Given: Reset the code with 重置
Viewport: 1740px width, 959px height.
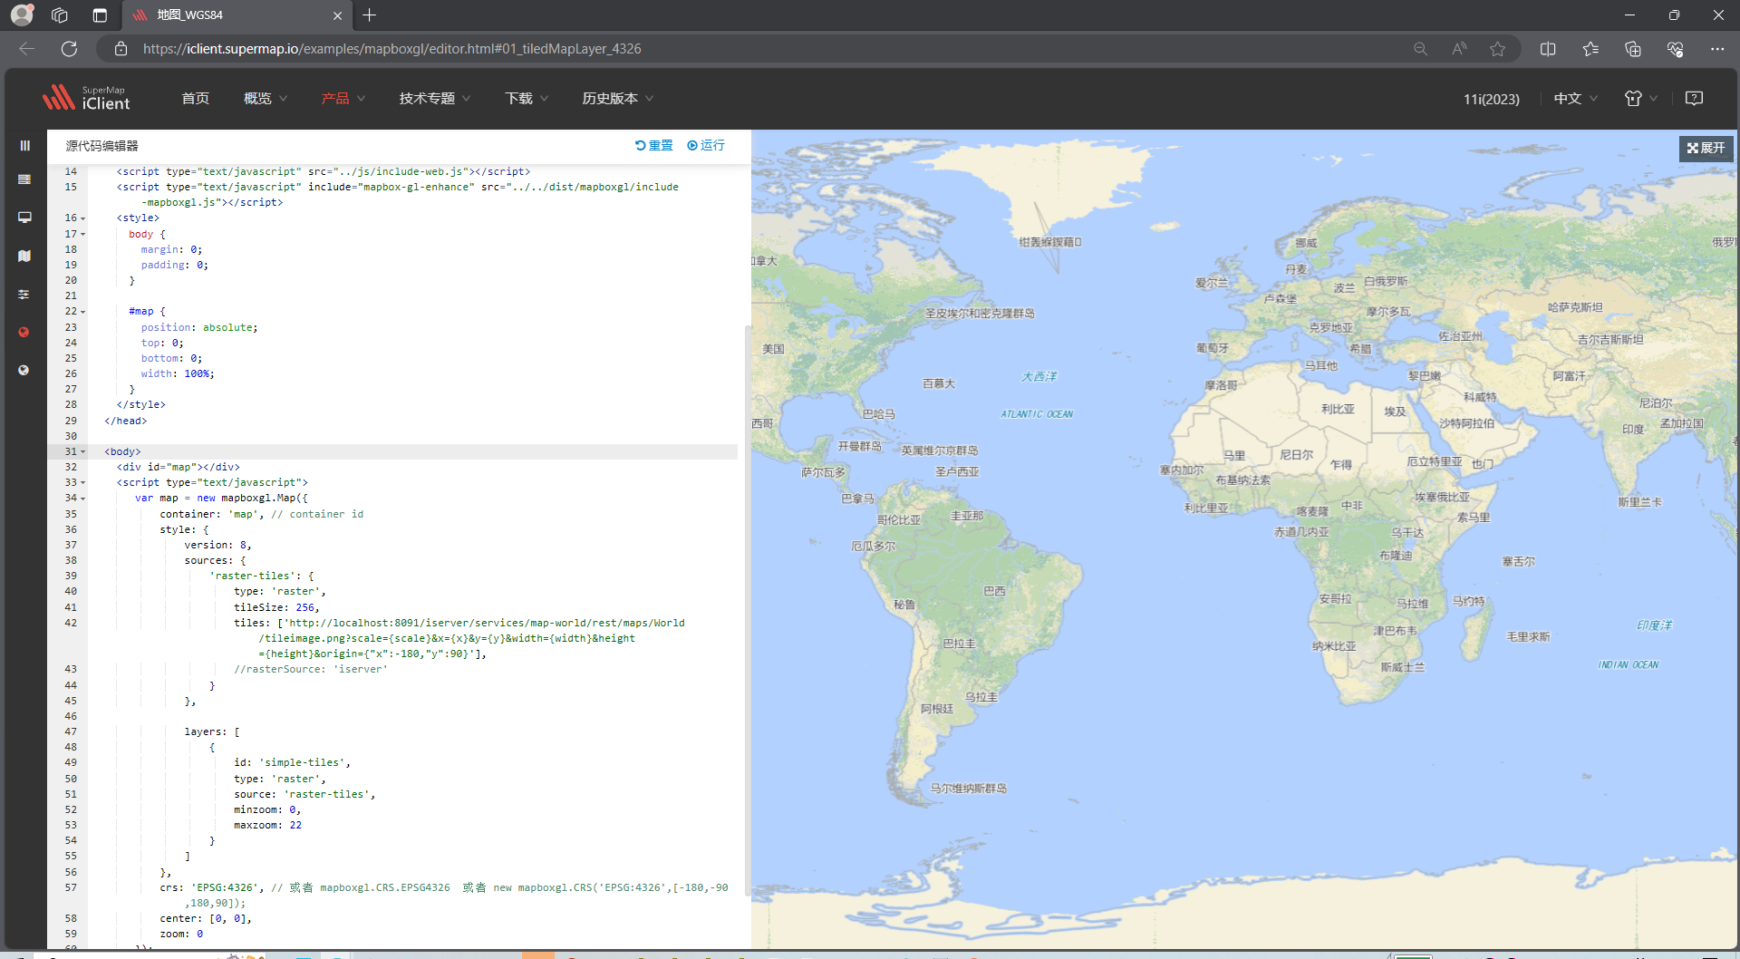Looking at the screenshot, I should [653, 145].
